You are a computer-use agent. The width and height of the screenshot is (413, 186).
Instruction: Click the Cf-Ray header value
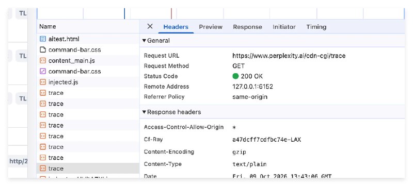point(266,140)
